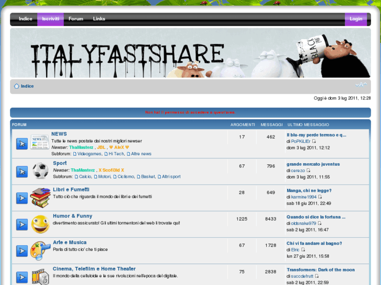Go to the Forum menu item
The image size is (381, 285).
76,19
